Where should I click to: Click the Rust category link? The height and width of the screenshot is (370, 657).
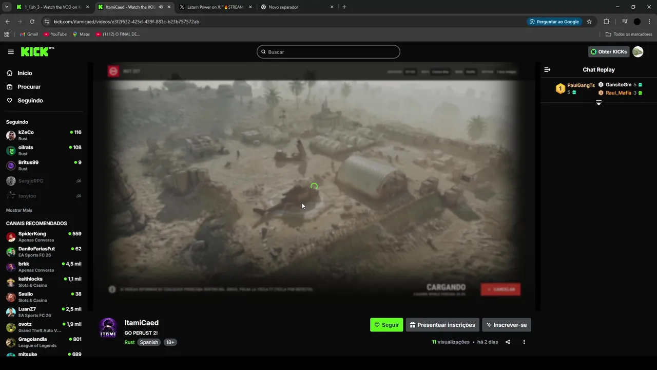129,342
